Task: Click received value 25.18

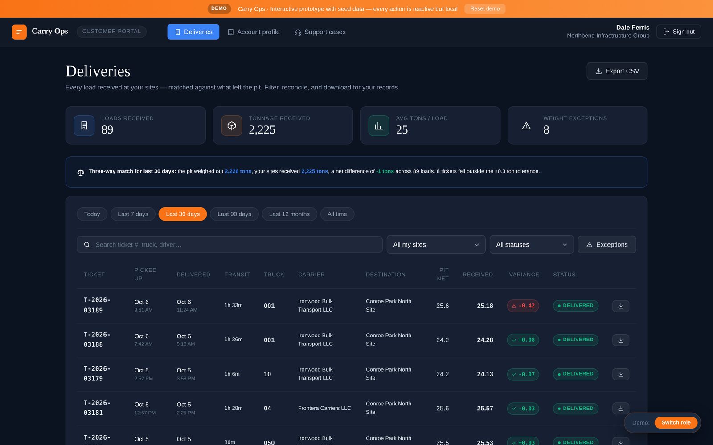Action: (485, 306)
